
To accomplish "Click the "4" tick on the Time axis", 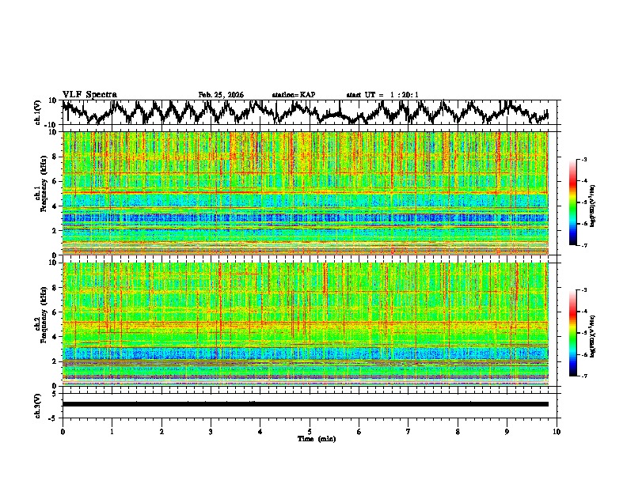I will tap(260, 432).
